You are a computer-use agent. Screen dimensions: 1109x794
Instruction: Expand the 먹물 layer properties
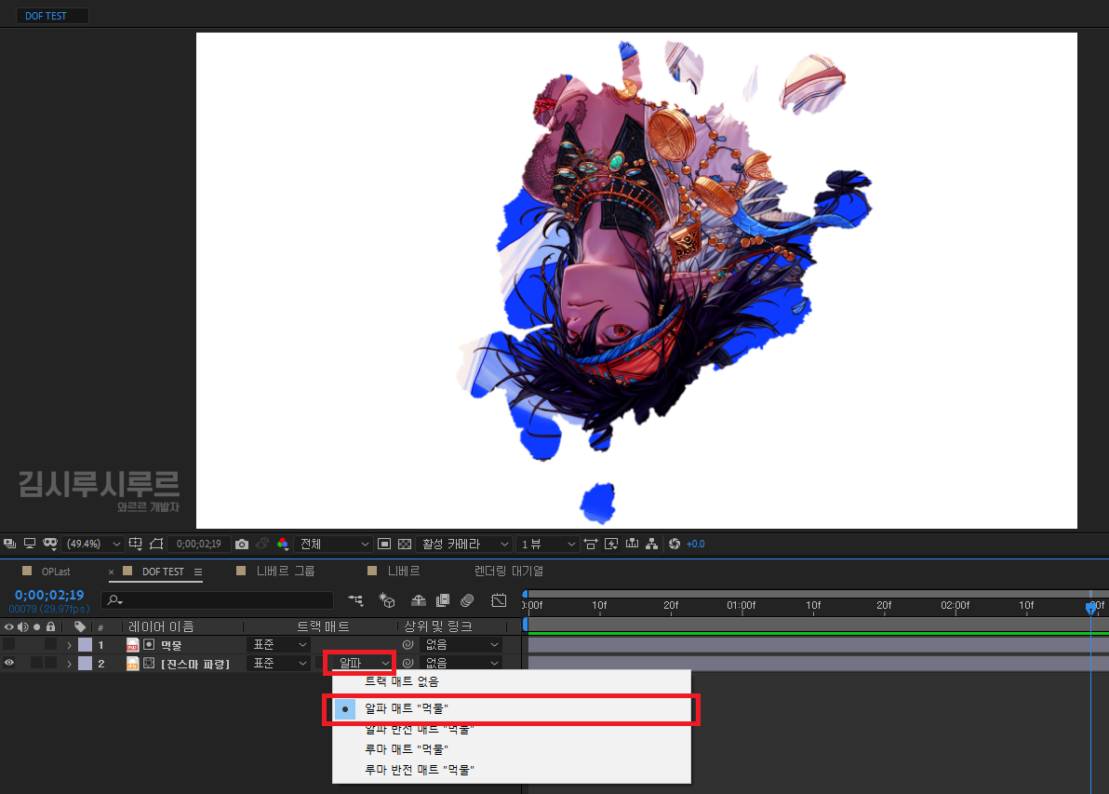[69, 645]
